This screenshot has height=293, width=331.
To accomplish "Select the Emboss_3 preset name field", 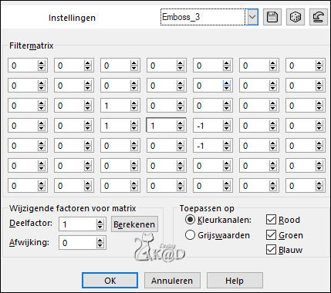I will [203, 17].
